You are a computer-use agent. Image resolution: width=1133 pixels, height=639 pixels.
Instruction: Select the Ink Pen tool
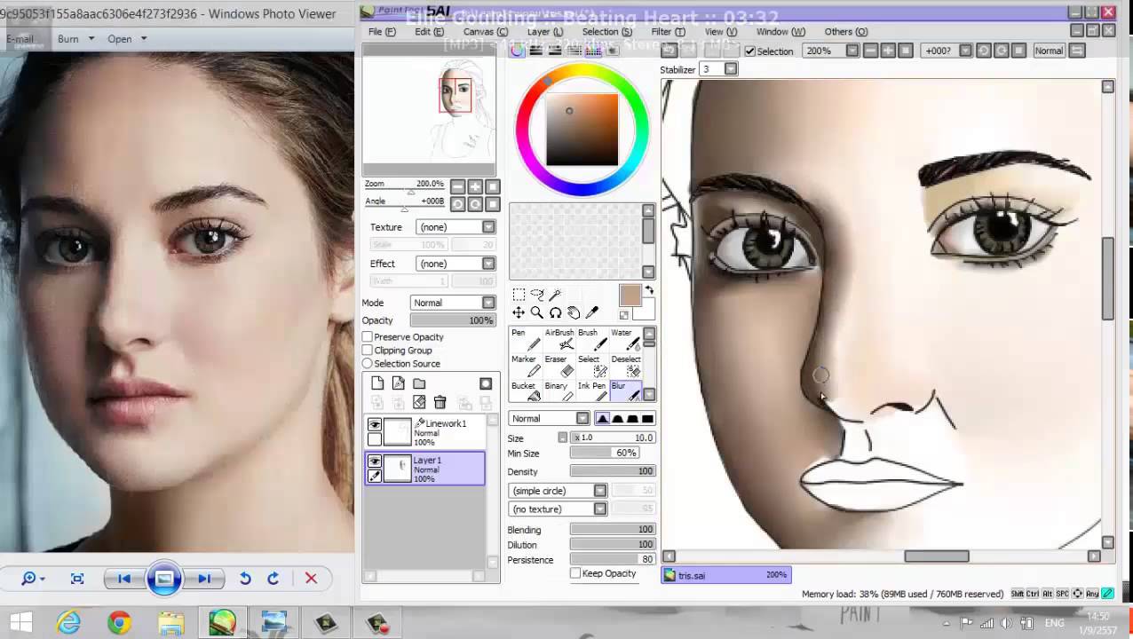click(x=592, y=391)
